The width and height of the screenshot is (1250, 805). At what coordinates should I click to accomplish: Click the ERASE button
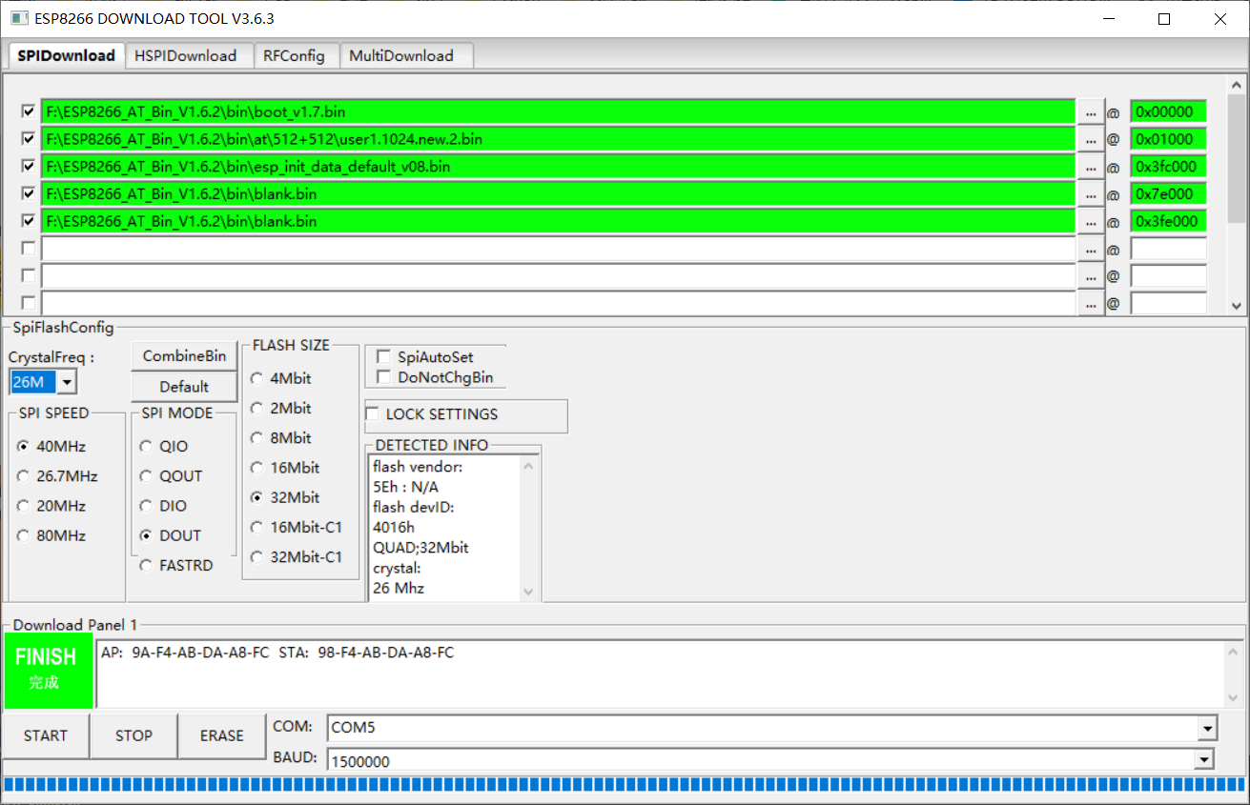pyautogui.click(x=222, y=735)
